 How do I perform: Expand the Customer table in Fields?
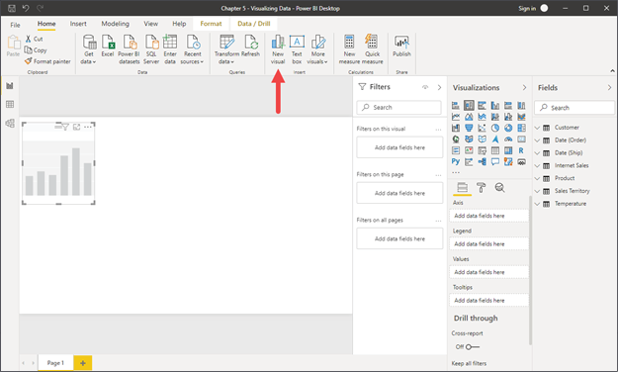click(537, 128)
